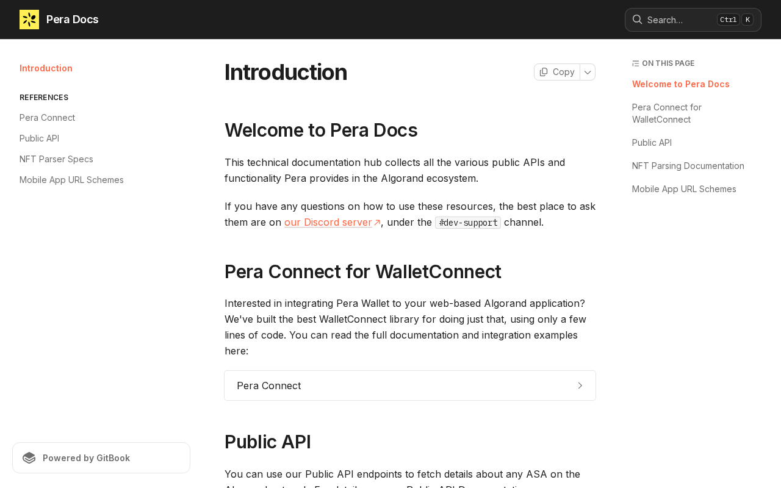Click the search magnifier icon

point(637,20)
